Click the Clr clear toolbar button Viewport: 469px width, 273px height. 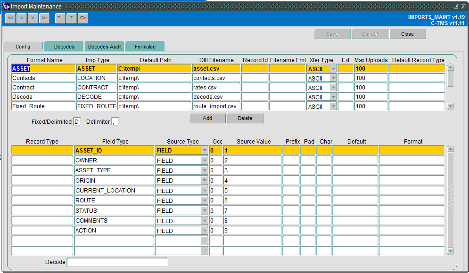click(x=83, y=18)
